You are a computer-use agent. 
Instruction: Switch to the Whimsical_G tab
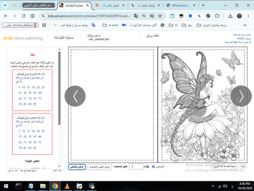(181, 6)
